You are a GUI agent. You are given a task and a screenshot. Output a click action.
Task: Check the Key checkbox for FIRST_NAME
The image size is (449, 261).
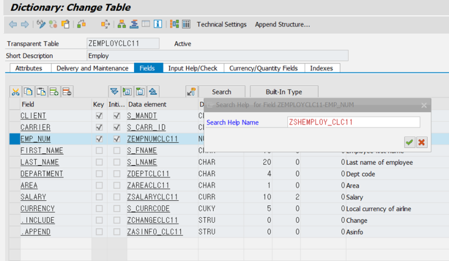tap(99, 150)
